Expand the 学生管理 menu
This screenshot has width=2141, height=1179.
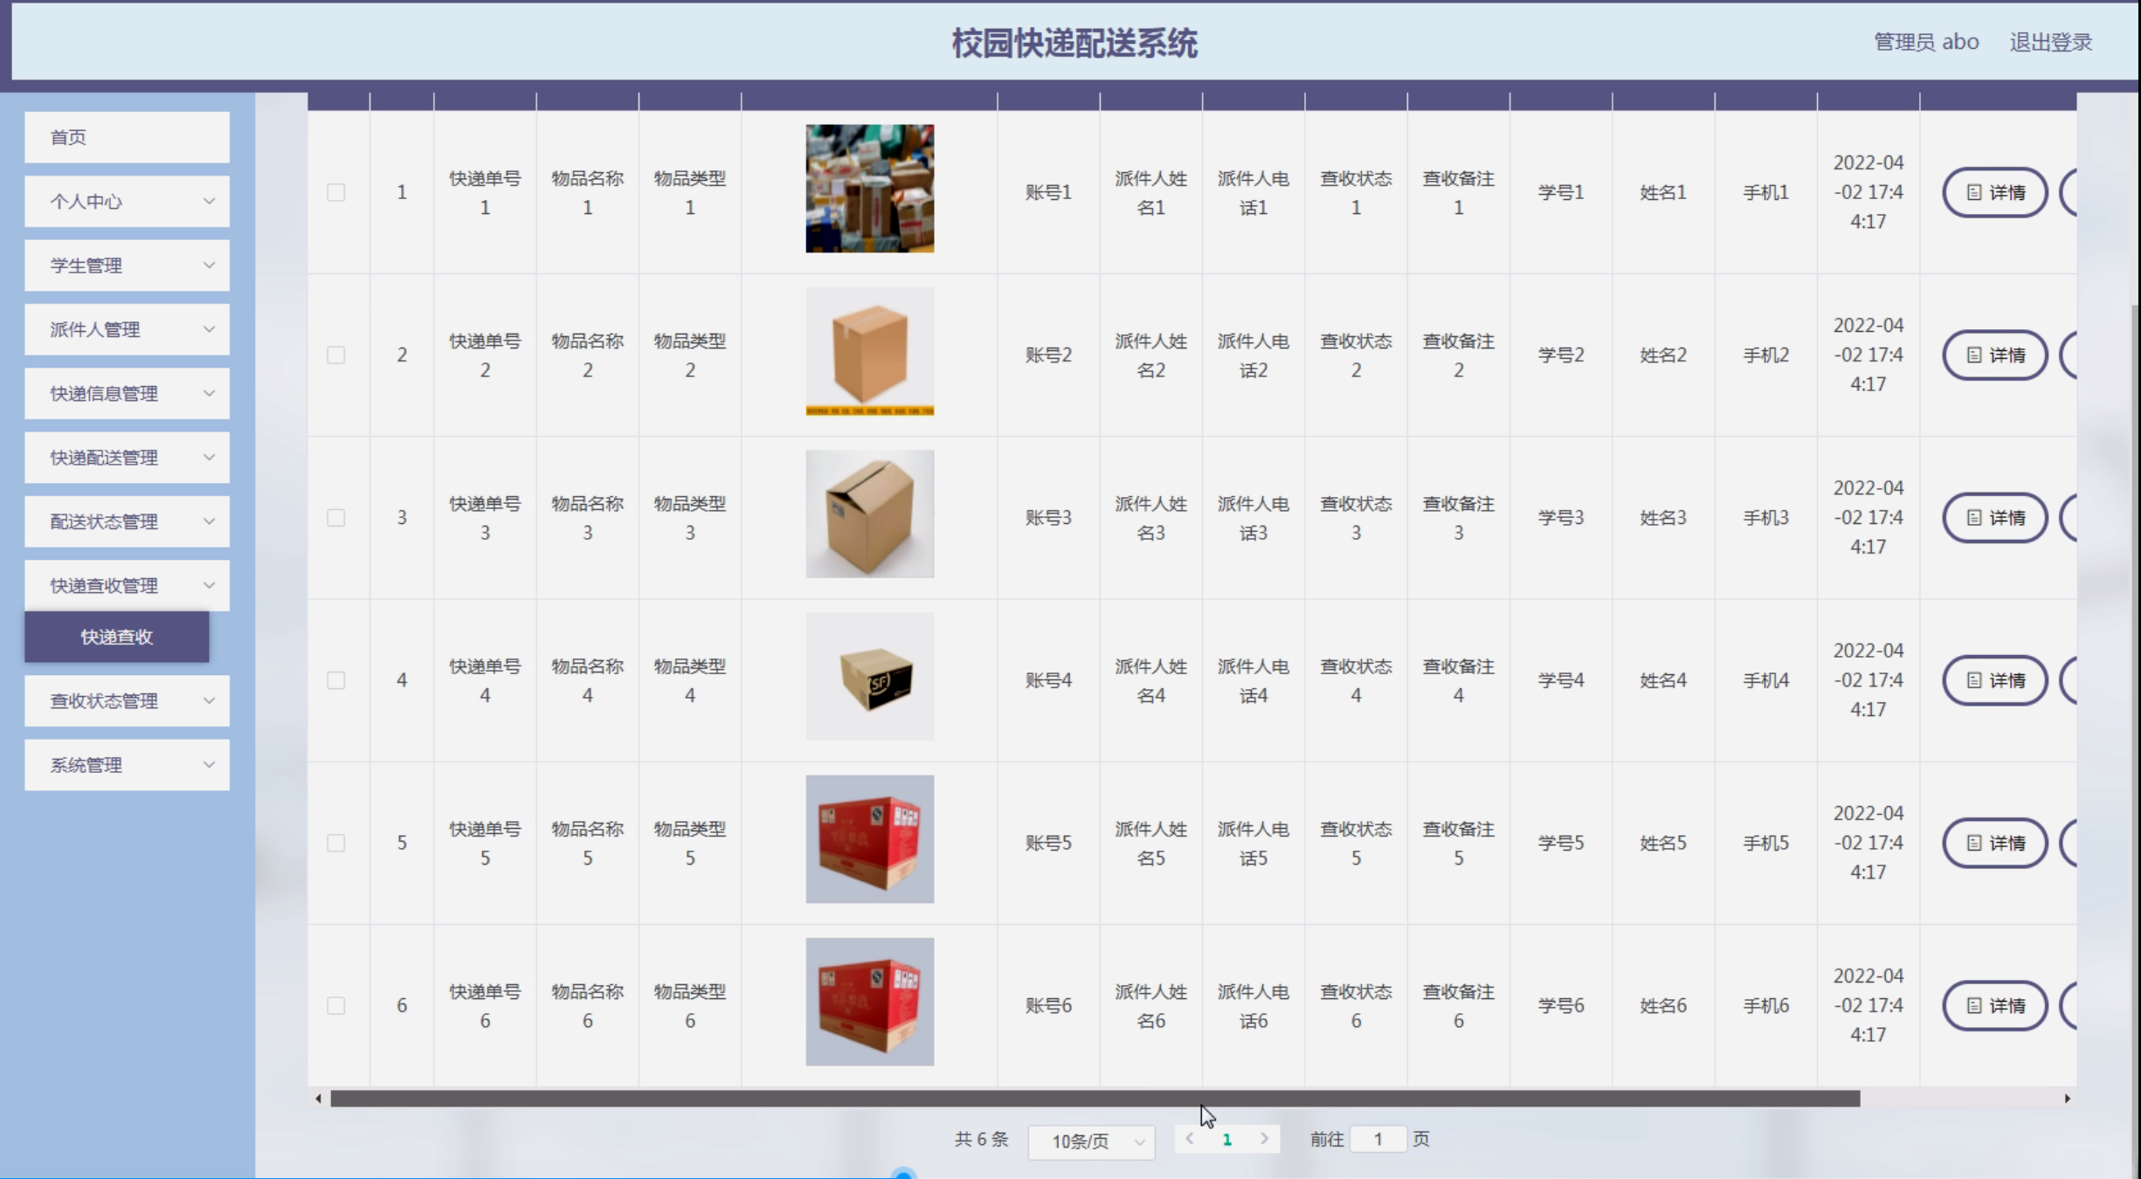coord(128,265)
